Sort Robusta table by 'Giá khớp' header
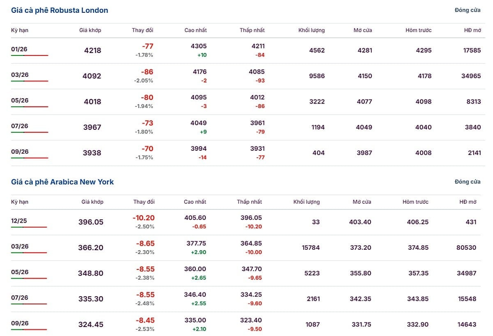Viewport: 493px width, 336px height. coord(90,30)
